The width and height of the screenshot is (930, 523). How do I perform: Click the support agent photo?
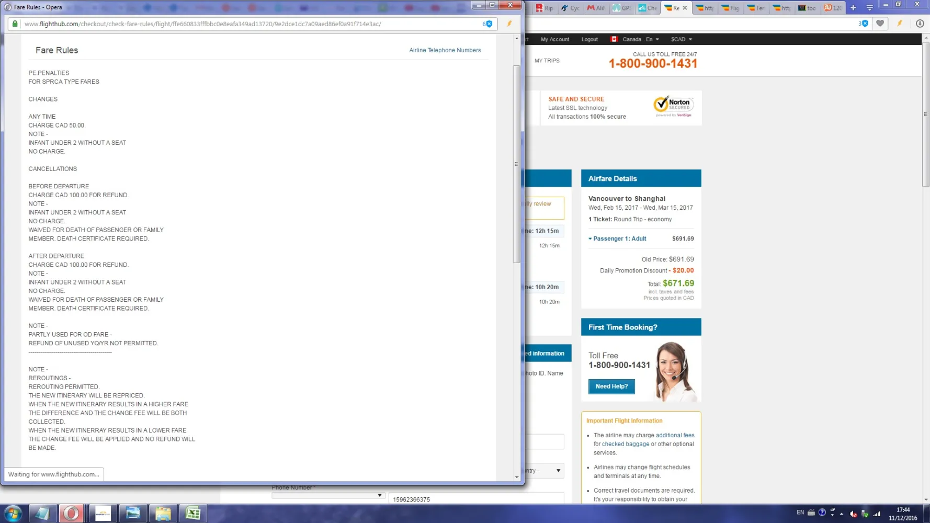(675, 371)
